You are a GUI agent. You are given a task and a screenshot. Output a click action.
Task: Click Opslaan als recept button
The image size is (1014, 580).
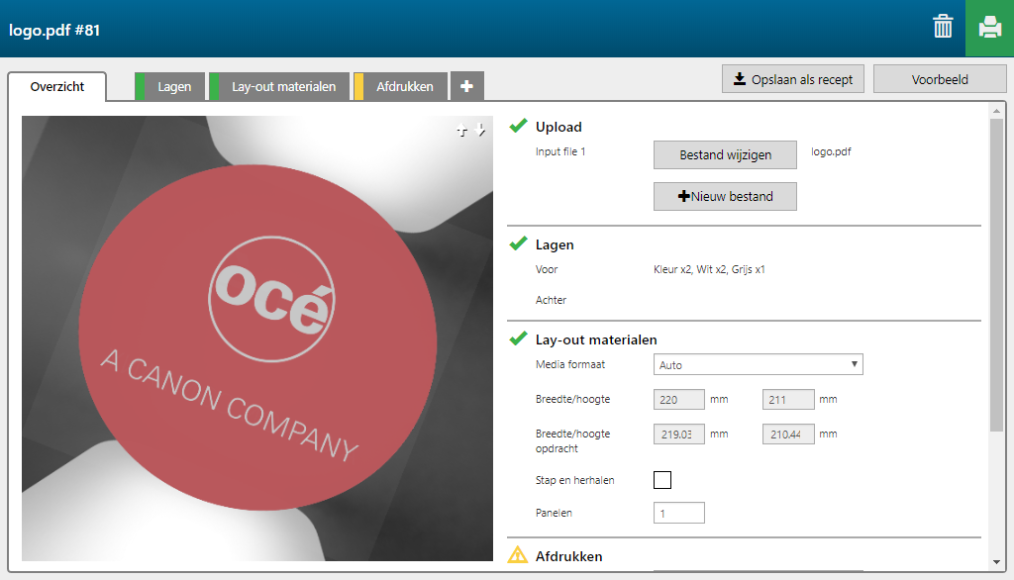(793, 79)
